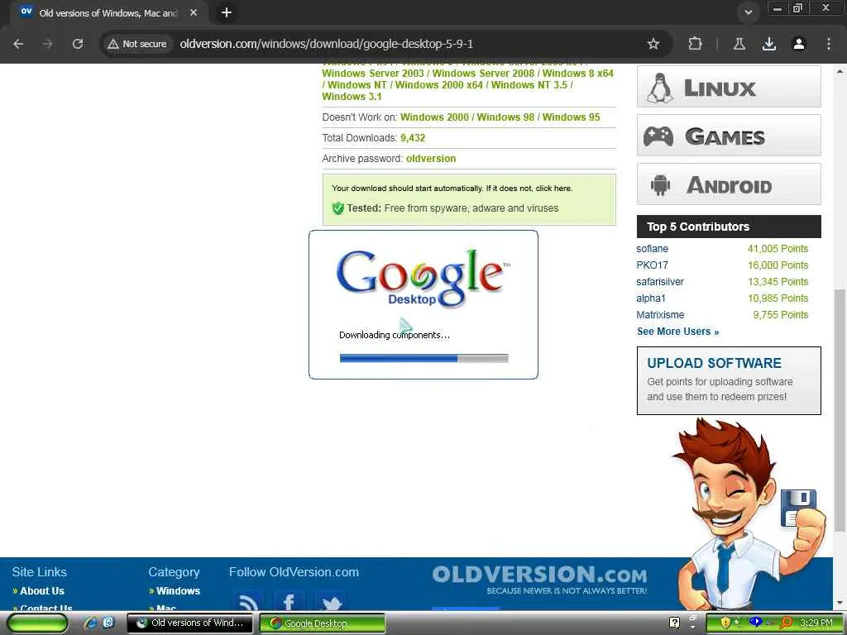Open the browser Extensions puzzle icon
847x635 pixels.
[695, 44]
